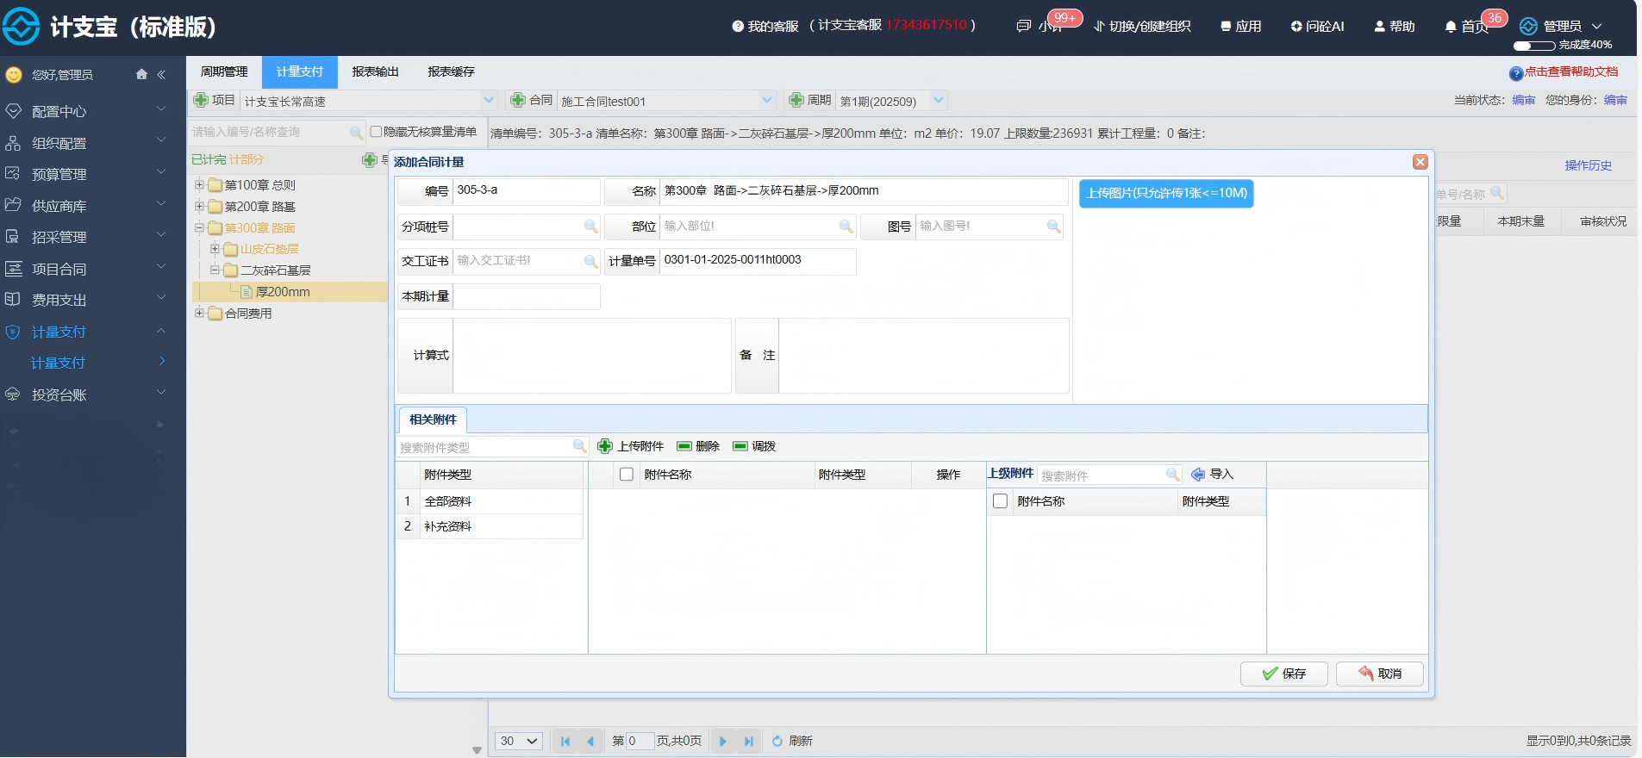
Task: Open the 点击查看帮助文档 help link
Action: pos(1570,72)
